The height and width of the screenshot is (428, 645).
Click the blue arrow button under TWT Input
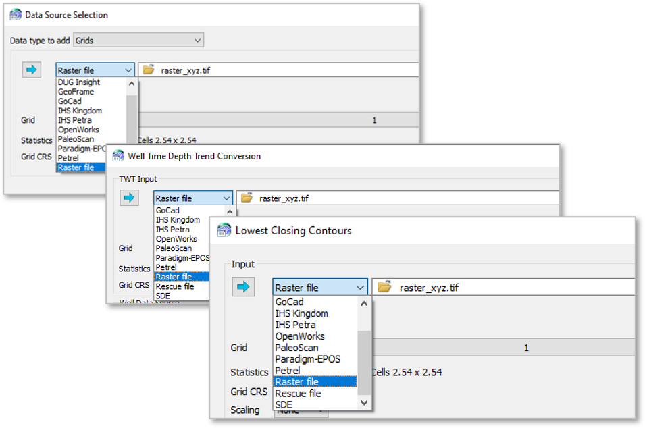[129, 198]
